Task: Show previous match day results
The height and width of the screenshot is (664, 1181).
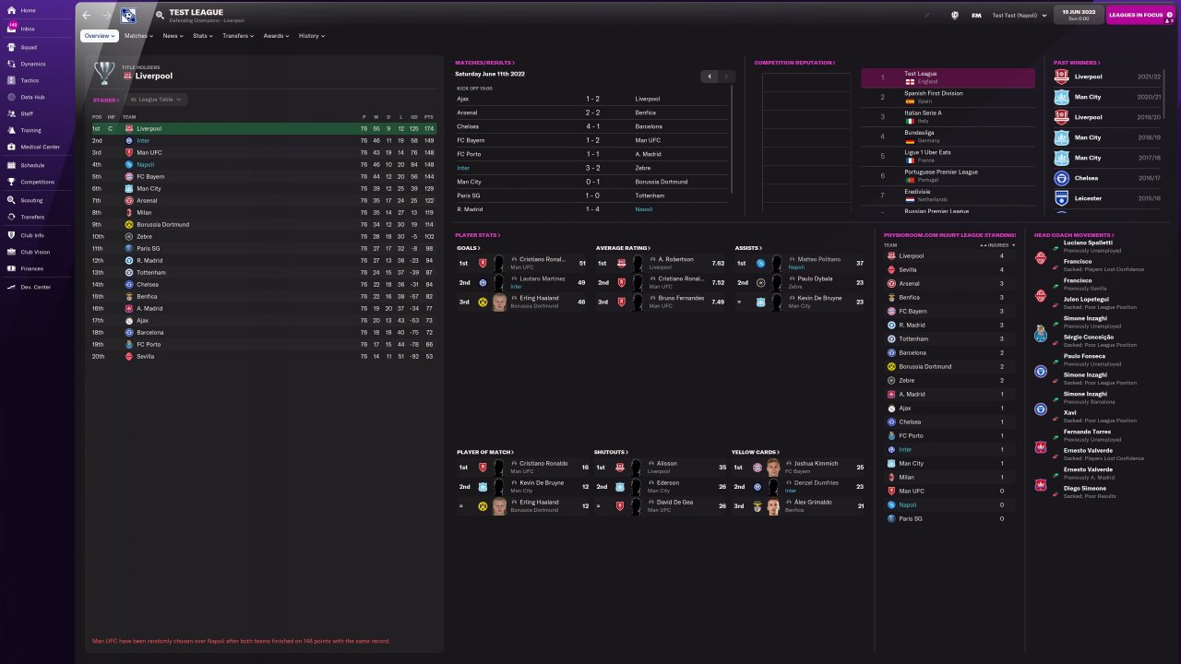Action: click(710, 77)
